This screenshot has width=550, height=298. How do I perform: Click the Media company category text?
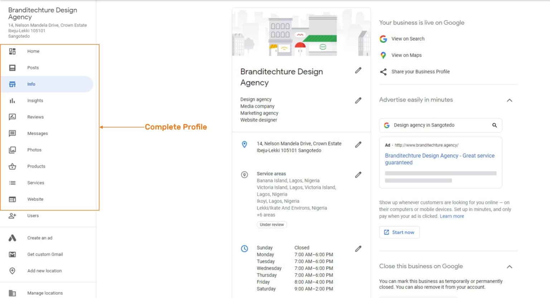(x=257, y=106)
